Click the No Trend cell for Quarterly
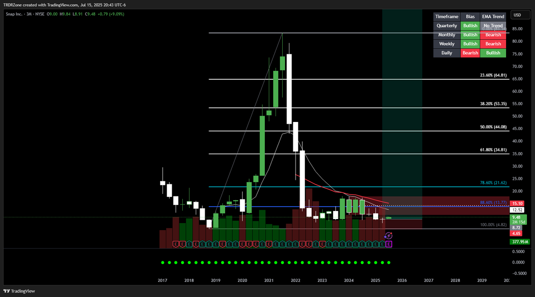The width and height of the screenshot is (535, 297). point(493,26)
